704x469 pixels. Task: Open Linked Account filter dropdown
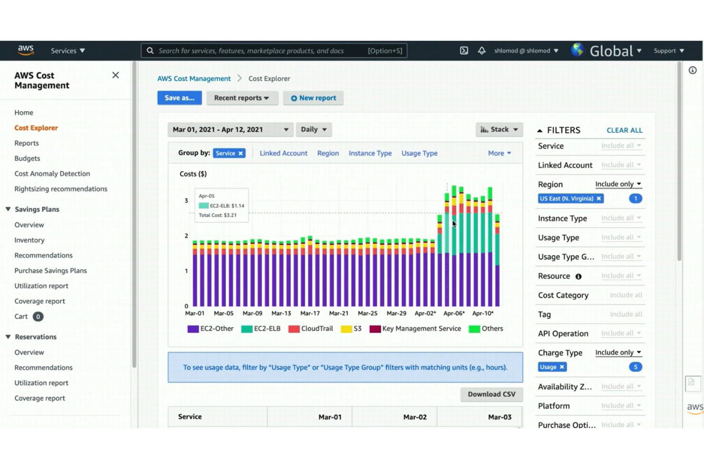(621, 165)
